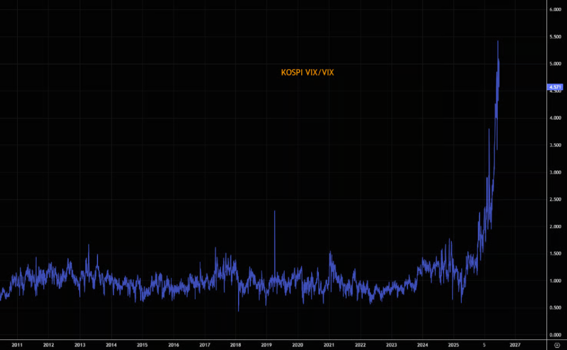
Task: Click the 2.000 price scale label
Action: pyautogui.click(x=555, y=227)
